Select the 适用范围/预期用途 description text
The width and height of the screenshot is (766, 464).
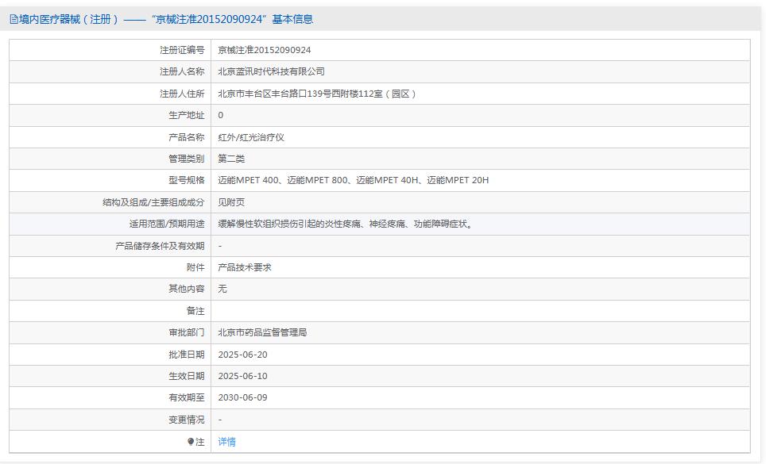346,224
